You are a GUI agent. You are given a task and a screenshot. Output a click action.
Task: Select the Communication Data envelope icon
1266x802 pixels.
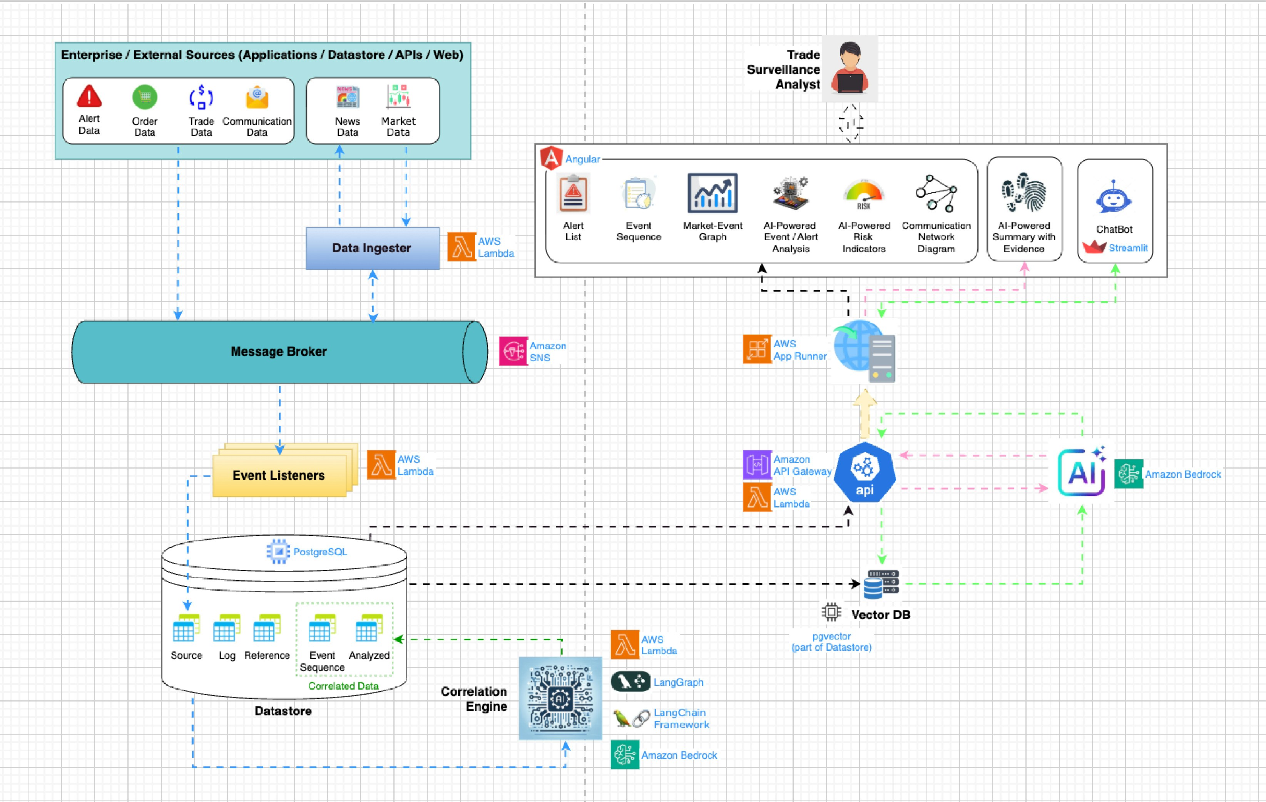point(257,97)
